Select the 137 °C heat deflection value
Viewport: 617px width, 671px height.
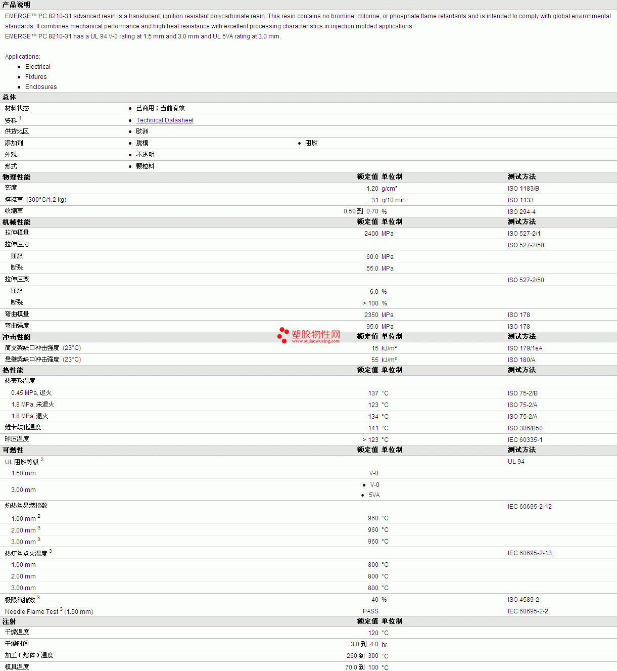pos(378,393)
